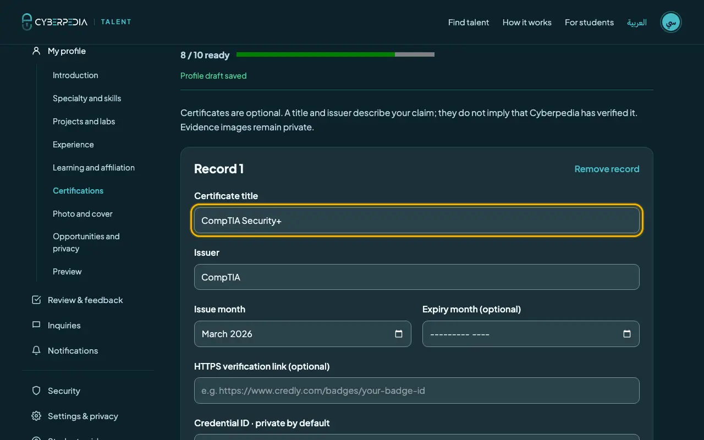704x440 pixels.
Task: Click the Inquiries chat bubble icon
Action: click(36, 325)
